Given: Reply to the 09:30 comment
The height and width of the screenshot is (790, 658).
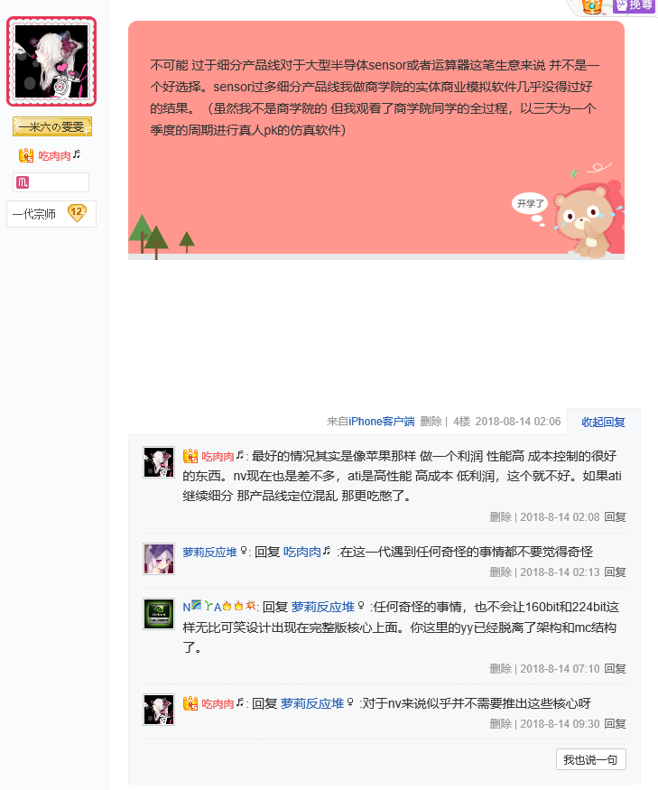Looking at the screenshot, I should (x=616, y=723).
